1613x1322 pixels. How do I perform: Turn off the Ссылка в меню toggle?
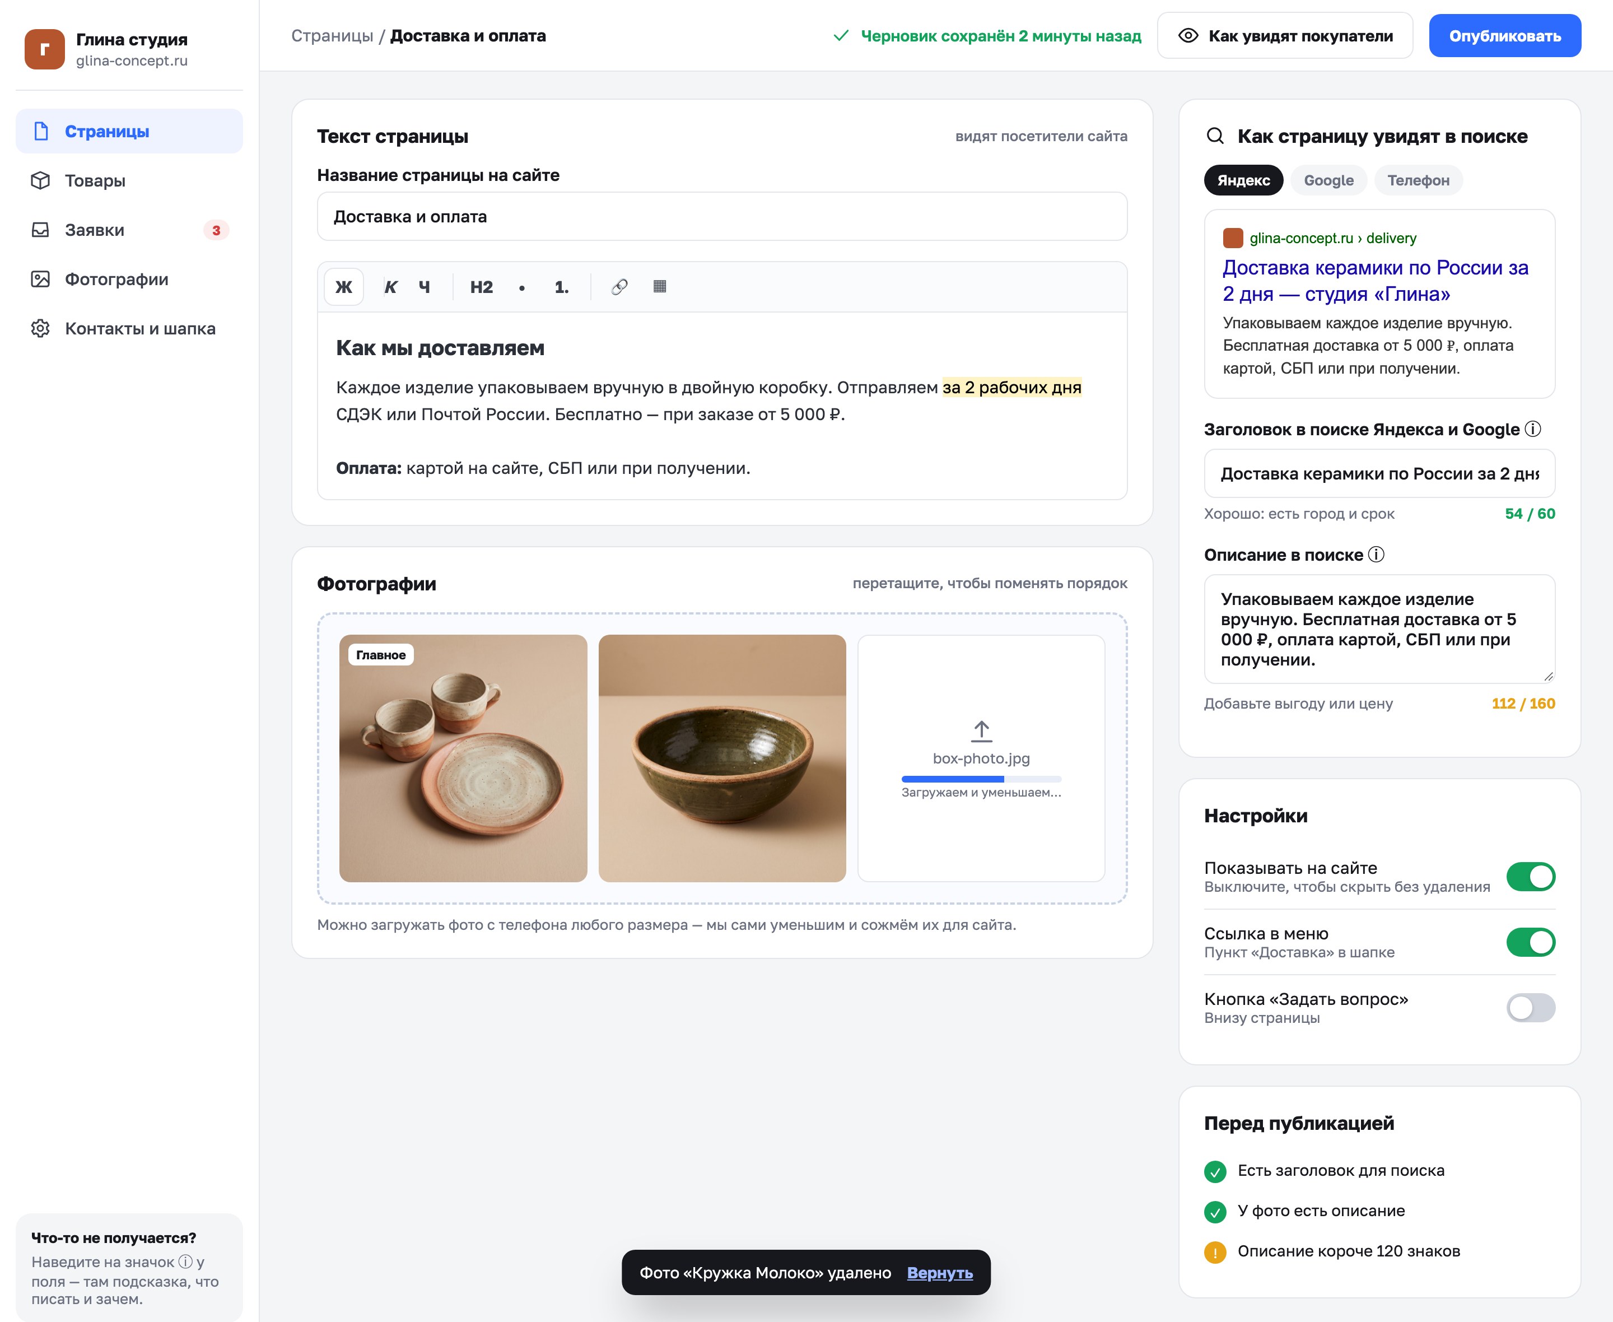[1531, 942]
